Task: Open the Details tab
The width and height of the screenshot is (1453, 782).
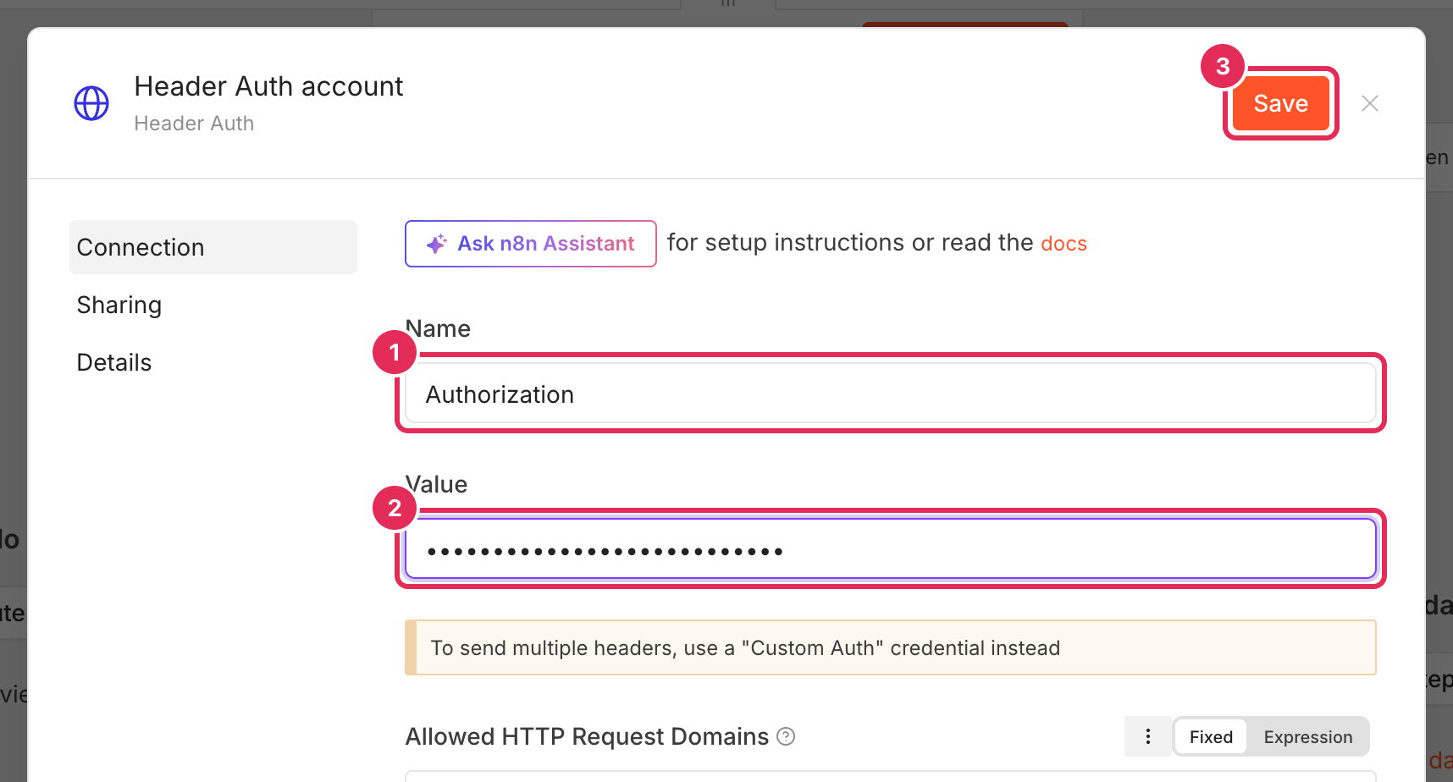Action: click(x=114, y=362)
